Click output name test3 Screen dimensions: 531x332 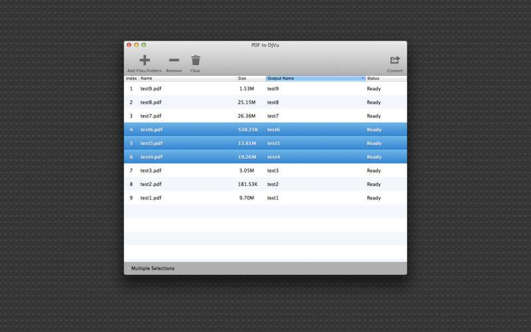tap(273, 171)
